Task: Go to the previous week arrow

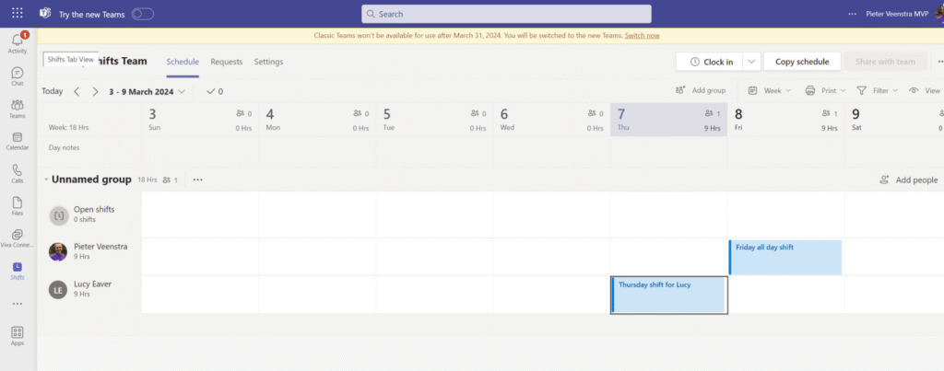Action: [77, 91]
